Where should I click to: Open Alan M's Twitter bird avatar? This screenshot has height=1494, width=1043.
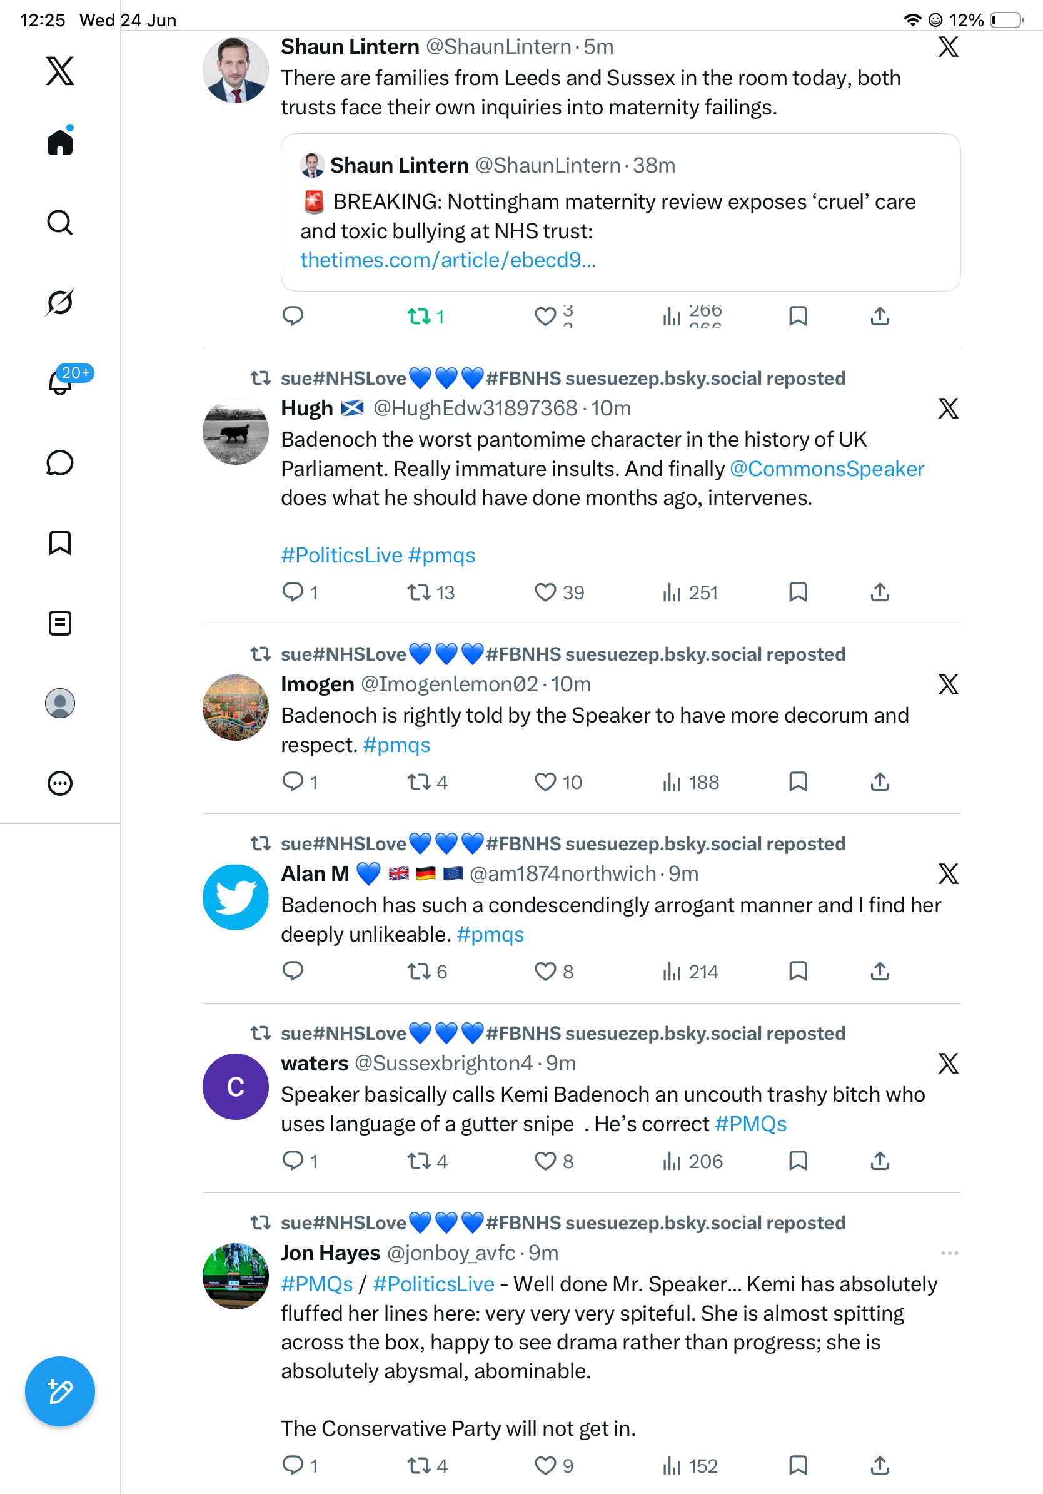[235, 897]
